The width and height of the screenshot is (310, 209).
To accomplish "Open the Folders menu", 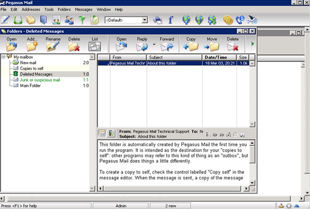I will (64, 9).
